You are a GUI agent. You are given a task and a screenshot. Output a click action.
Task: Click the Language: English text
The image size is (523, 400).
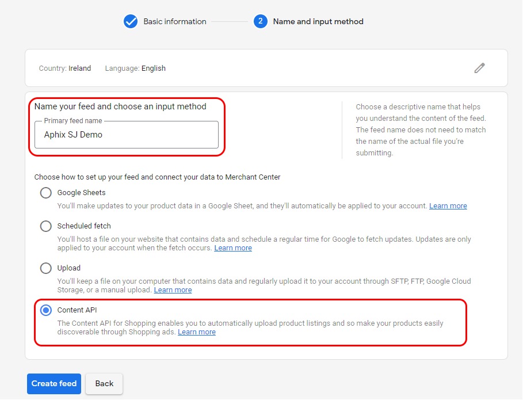tap(135, 68)
